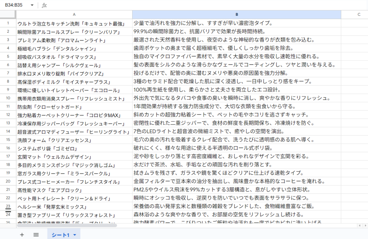Click the name box showing B34:B35

pos(16,5)
